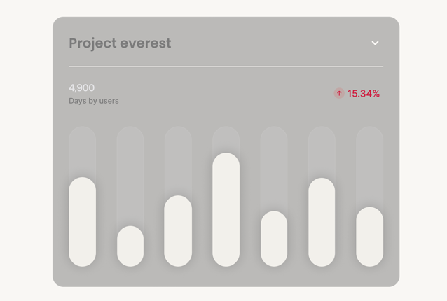Click empty track above the third bar
The width and height of the screenshot is (447, 301).
(178, 160)
